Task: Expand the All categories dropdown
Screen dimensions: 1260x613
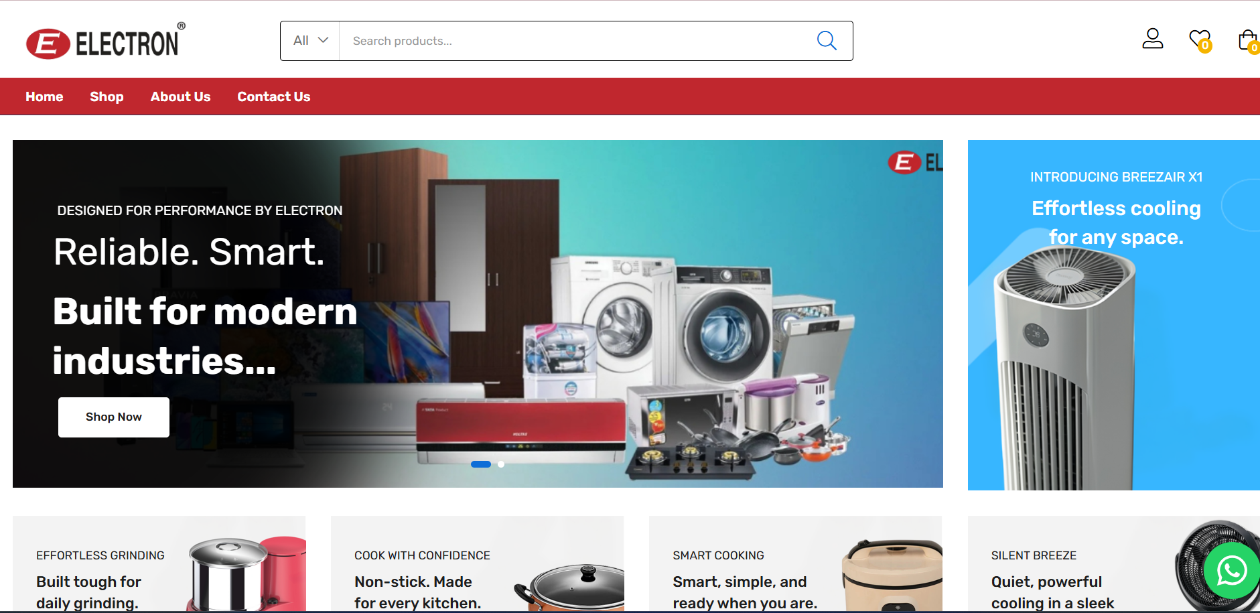Action: click(x=310, y=41)
